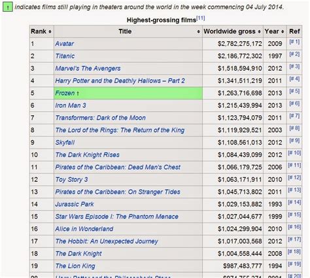Open reference [# 6] link
Image resolution: width=310 pixels, height=278 pixels.
[294, 103]
